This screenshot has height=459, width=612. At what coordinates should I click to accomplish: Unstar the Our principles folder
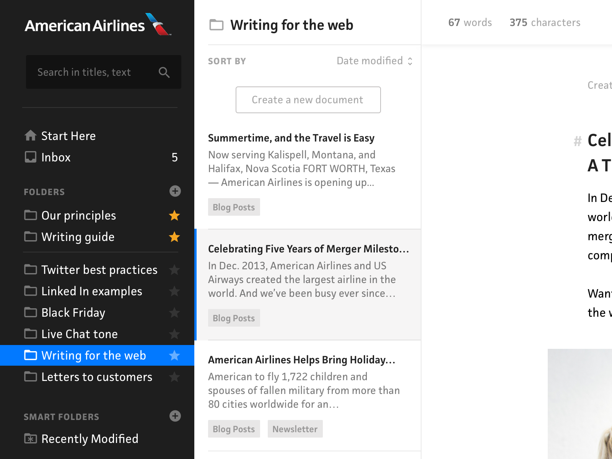tap(174, 215)
